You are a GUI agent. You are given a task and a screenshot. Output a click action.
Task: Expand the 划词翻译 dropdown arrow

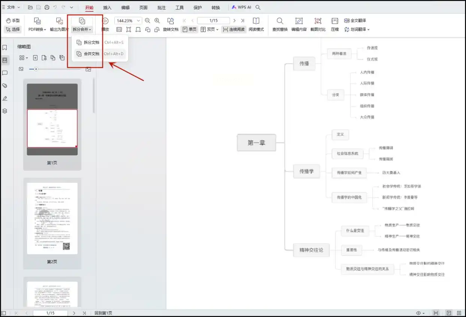(x=368, y=30)
